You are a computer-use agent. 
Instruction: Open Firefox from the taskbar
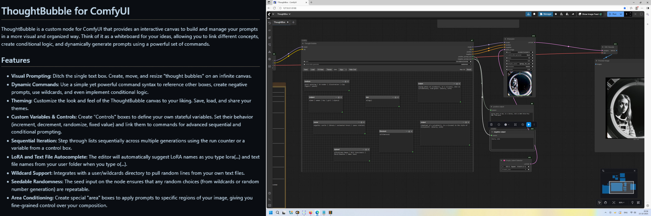(311, 213)
